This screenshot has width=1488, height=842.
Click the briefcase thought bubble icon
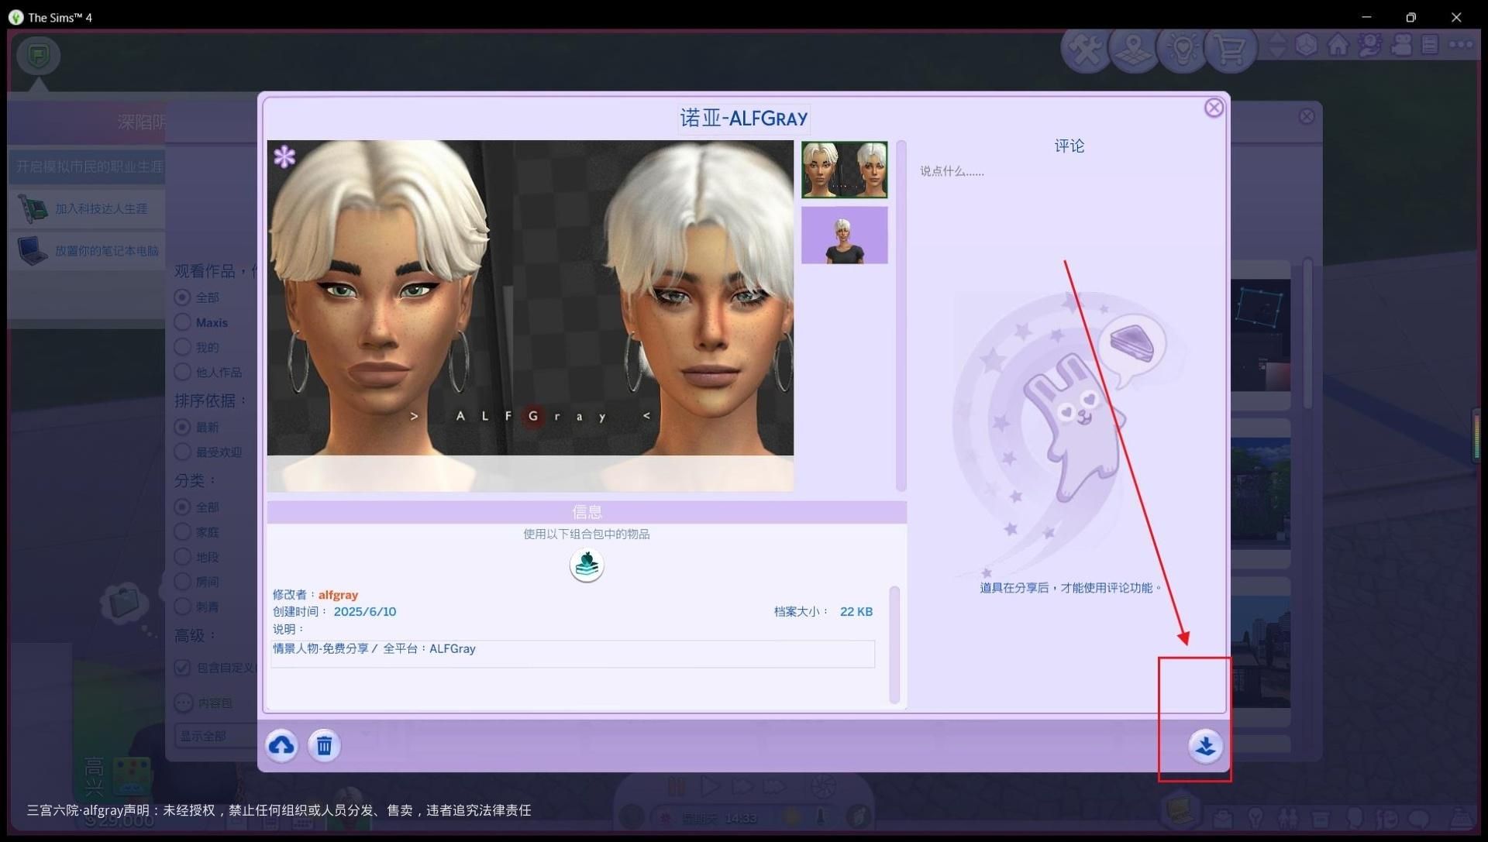[123, 603]
